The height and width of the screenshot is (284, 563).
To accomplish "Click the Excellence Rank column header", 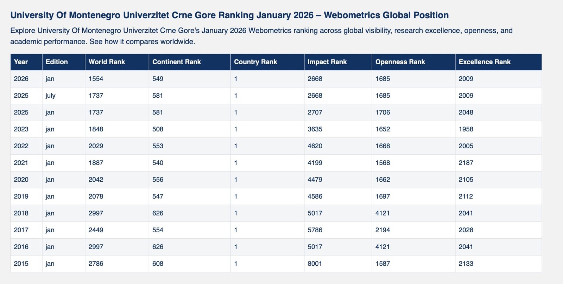I will point(484,62).
